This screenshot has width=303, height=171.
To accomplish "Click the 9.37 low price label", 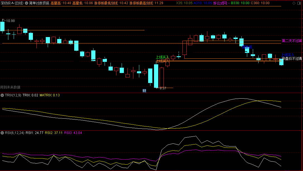I will 163,88.
